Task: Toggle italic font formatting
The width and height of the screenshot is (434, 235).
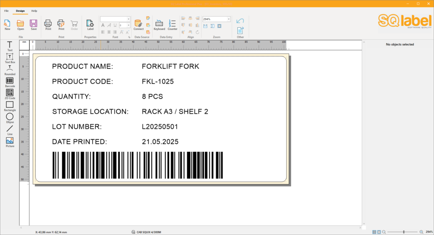Action: coord(109,25)
